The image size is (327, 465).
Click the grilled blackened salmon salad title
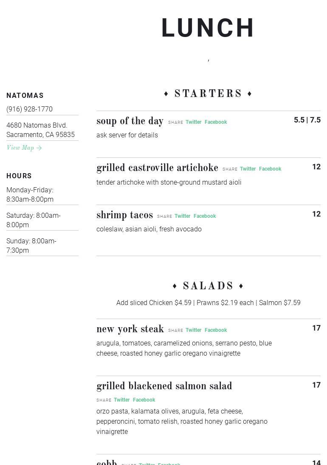164,386
